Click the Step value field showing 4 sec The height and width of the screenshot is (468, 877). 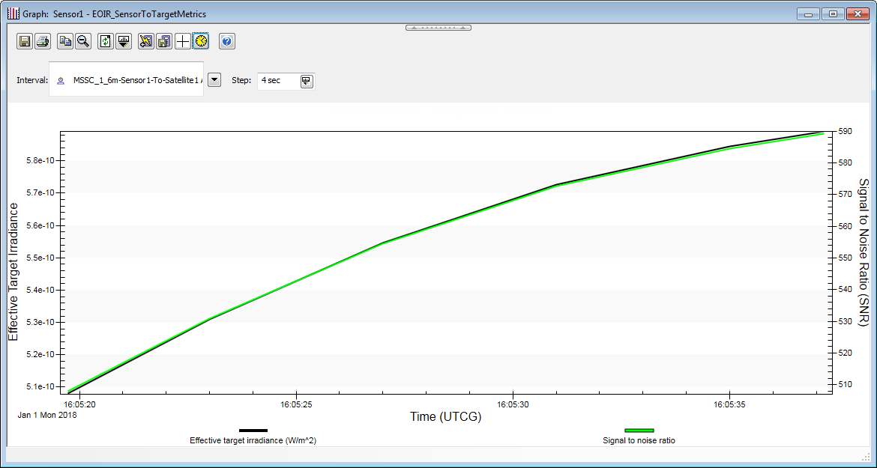coord(277,80)
